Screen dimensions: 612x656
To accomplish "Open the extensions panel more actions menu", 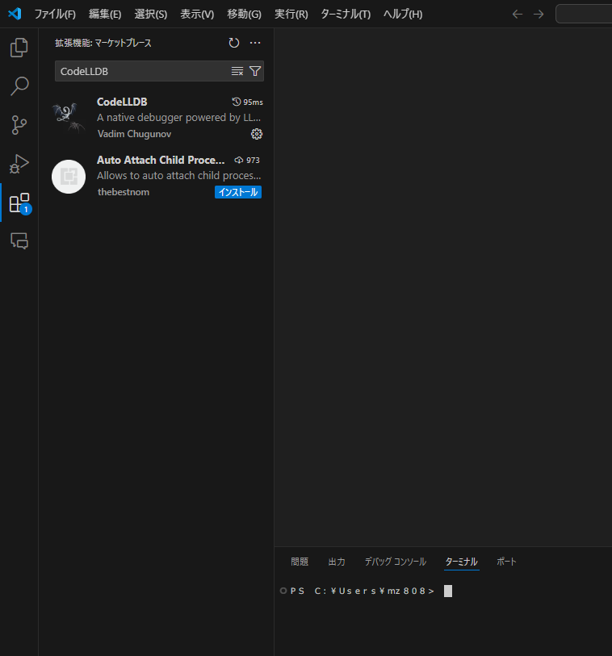I will [x=255, y=43].
